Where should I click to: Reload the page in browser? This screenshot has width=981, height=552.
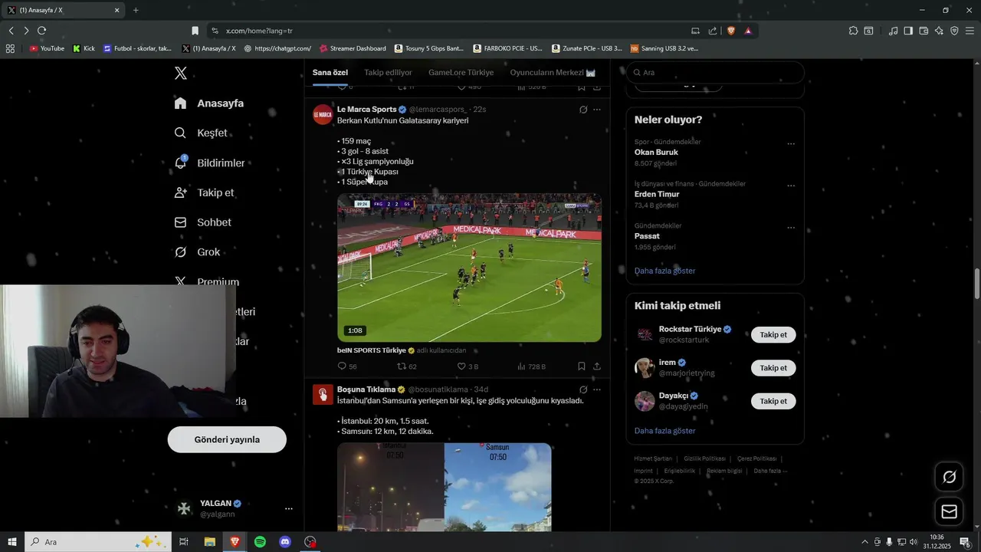pyautogui.click(x=41, y=31)
